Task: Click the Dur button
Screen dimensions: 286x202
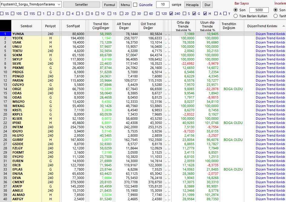Action: tap(207, 5)
